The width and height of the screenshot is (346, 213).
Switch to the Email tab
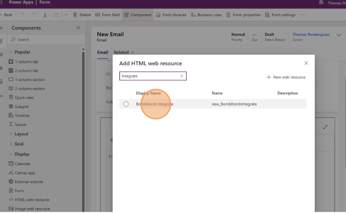pos(102,52)
